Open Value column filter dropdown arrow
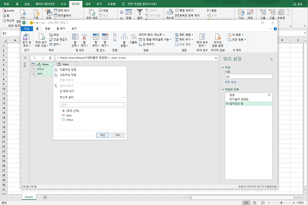 [x=76, y=64]
